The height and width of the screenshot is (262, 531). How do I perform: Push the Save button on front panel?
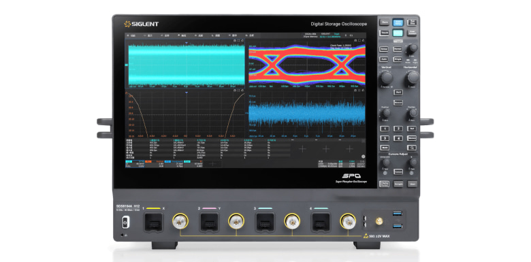384,22
